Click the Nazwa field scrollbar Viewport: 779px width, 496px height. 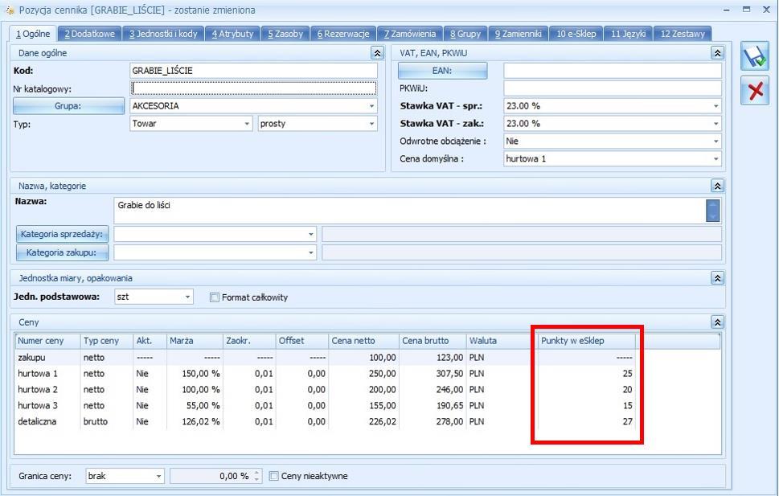coord(712,211)
